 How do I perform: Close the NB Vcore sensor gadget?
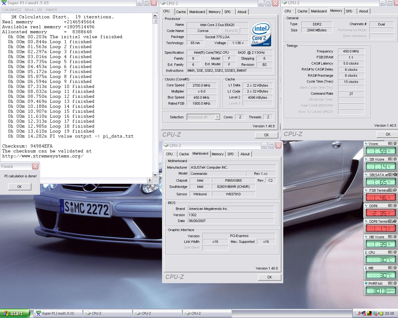point(395,237)
